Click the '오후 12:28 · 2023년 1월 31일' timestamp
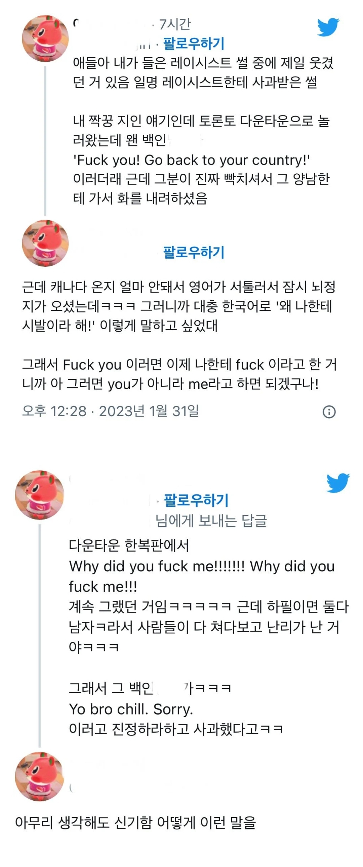The height and width of the screenshot is (867, 363). coord(111,411)
